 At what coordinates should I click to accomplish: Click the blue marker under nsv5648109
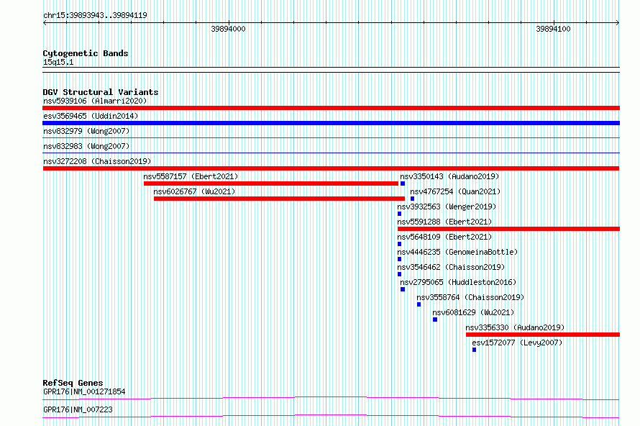(x=399, y=244)
